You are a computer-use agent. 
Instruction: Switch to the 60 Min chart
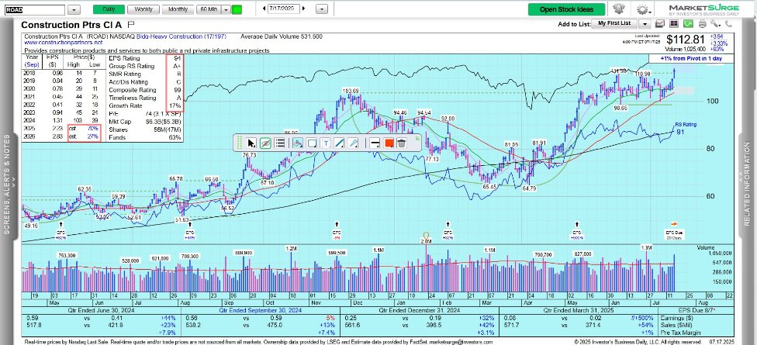tap(209, 9)
